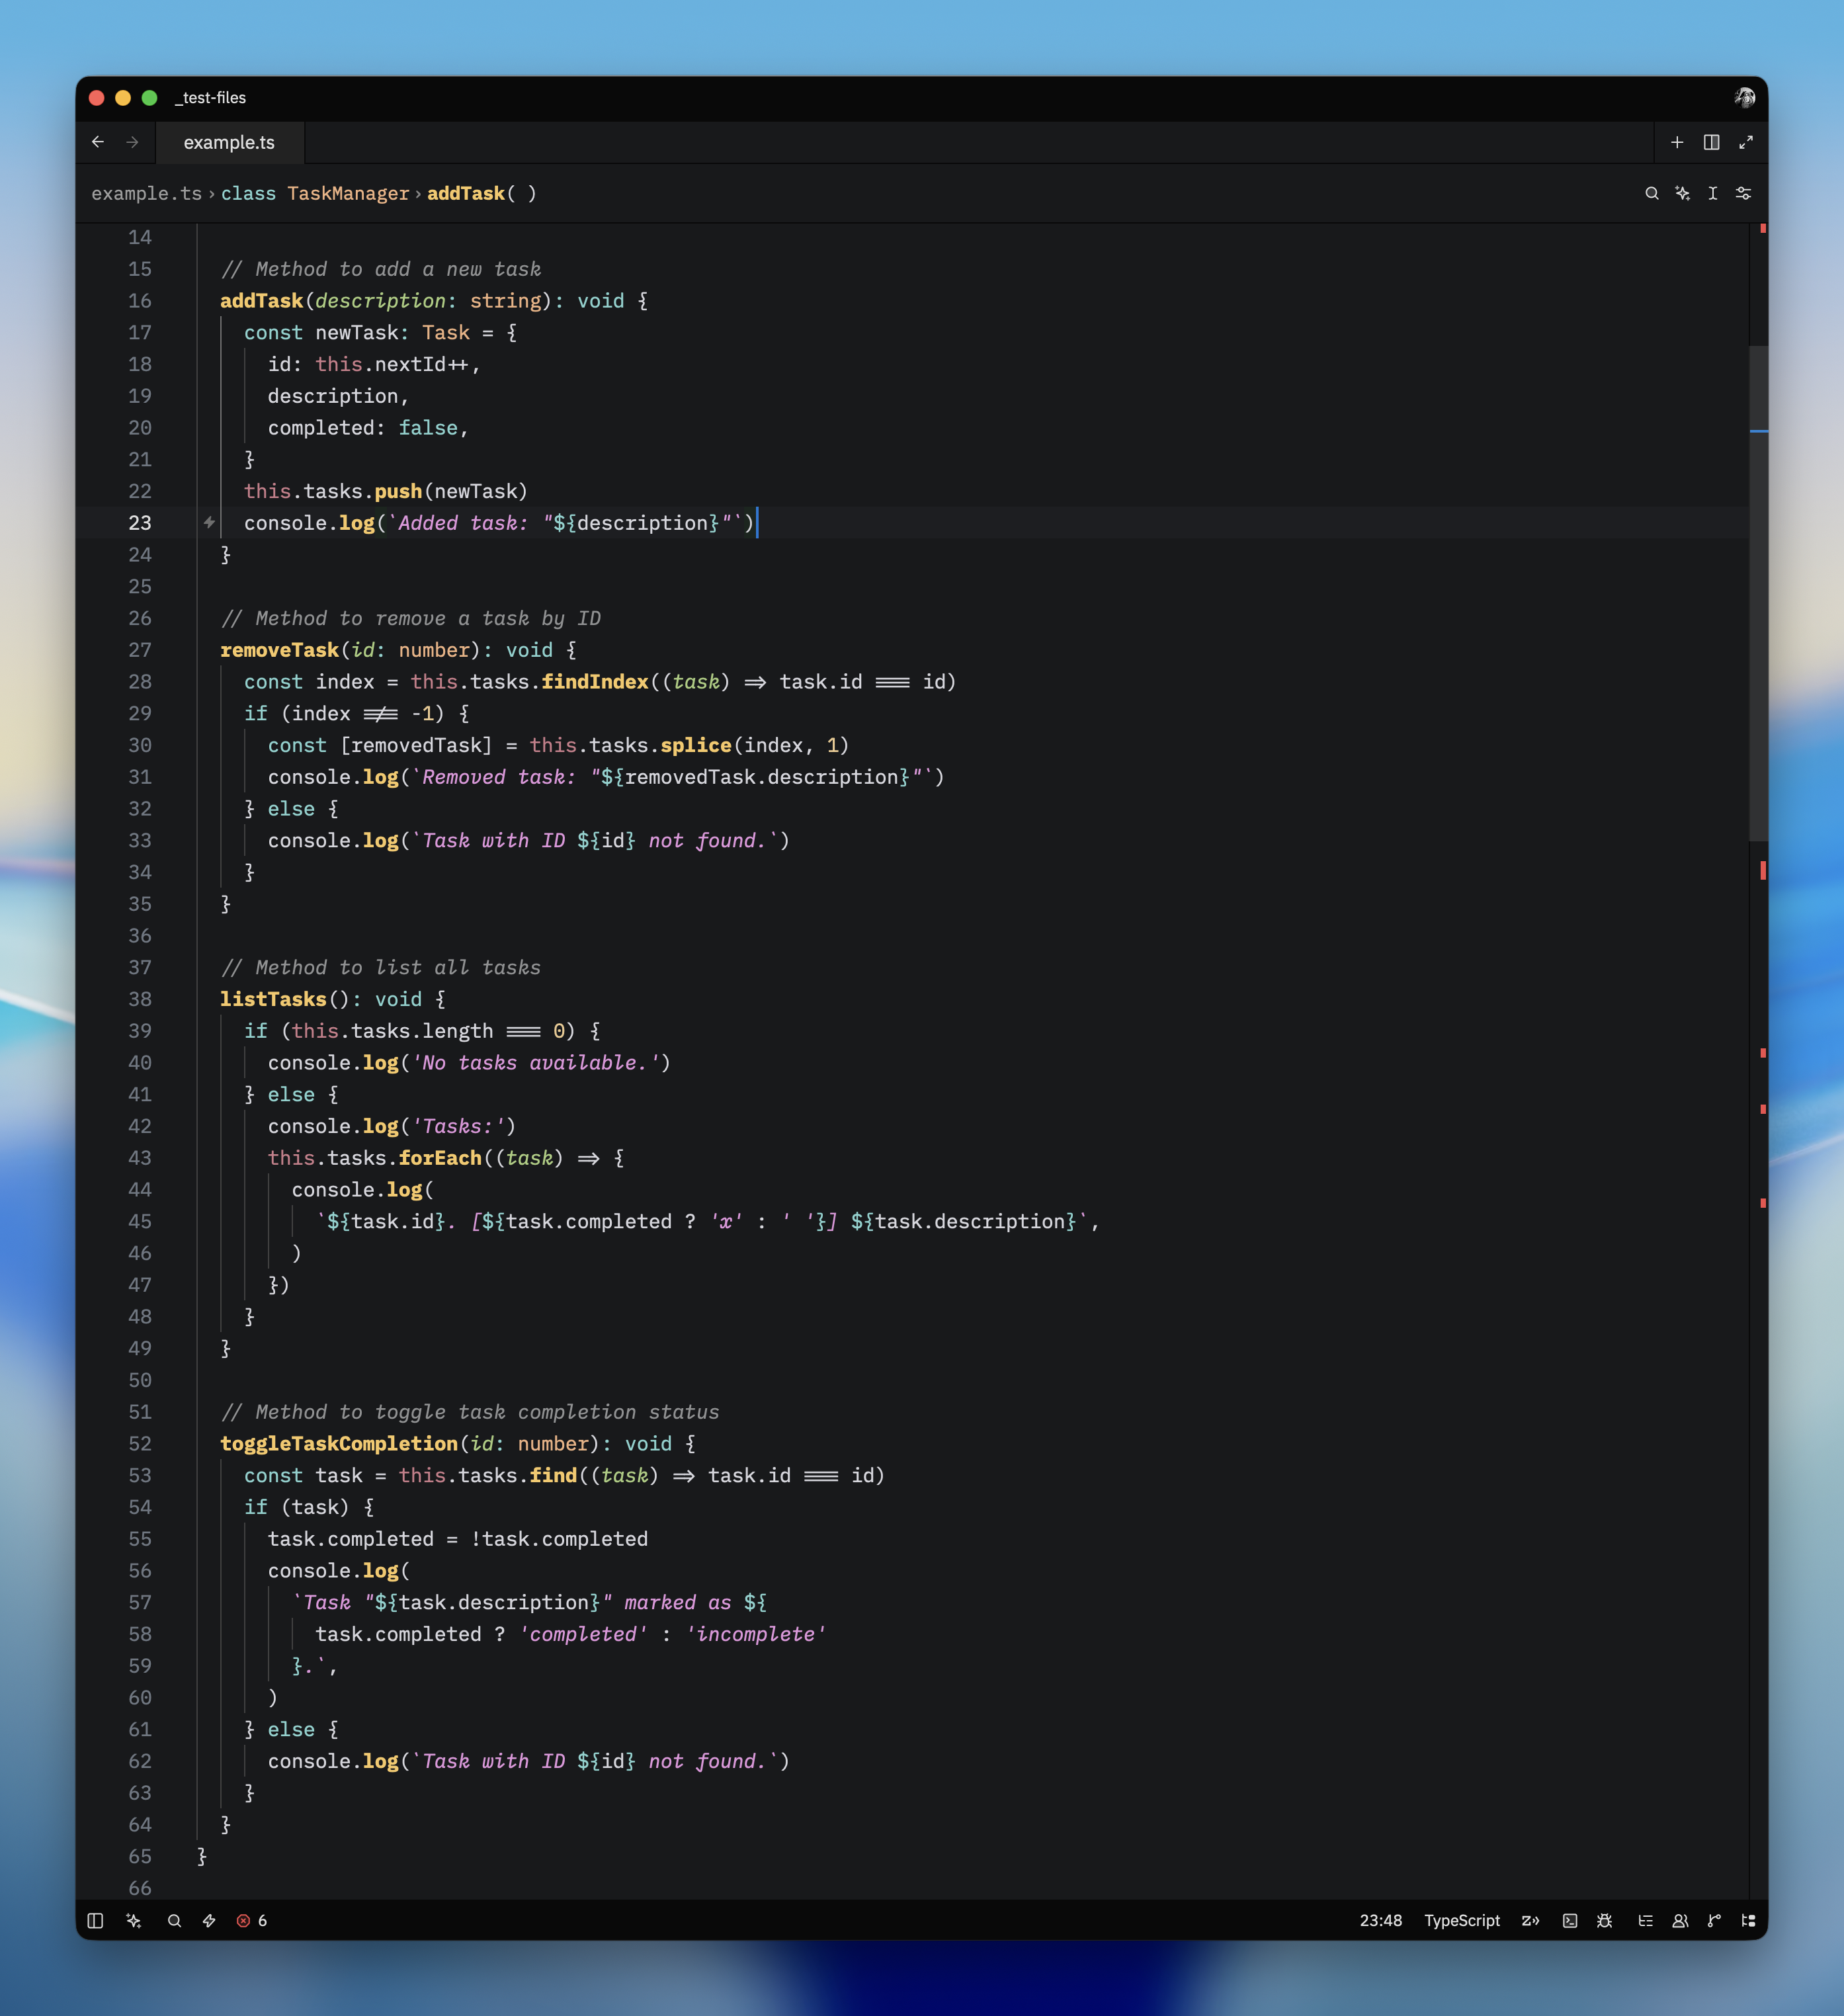Click the lightning bolt icon in status bar

pyautogui.click(x=209, y=1920)
